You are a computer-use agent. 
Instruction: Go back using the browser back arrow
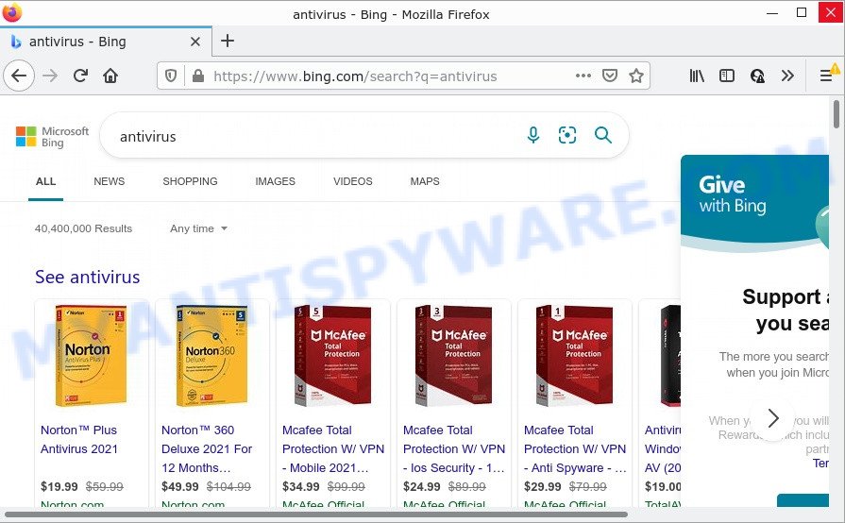click(x=19, y=76)
